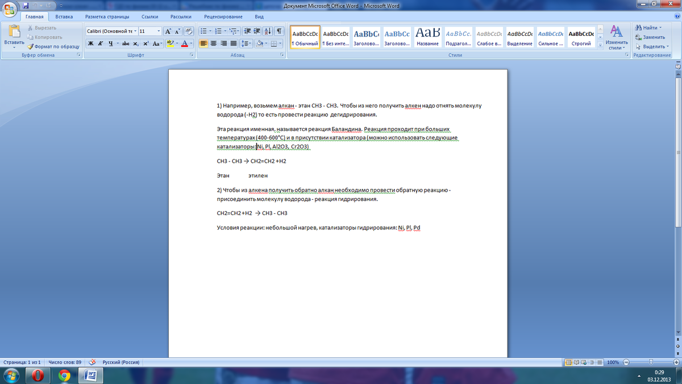Screen dimensions: 682x384
Task: Align paragraph to the right
Action: pyautogui.click(x=223, y=44)
